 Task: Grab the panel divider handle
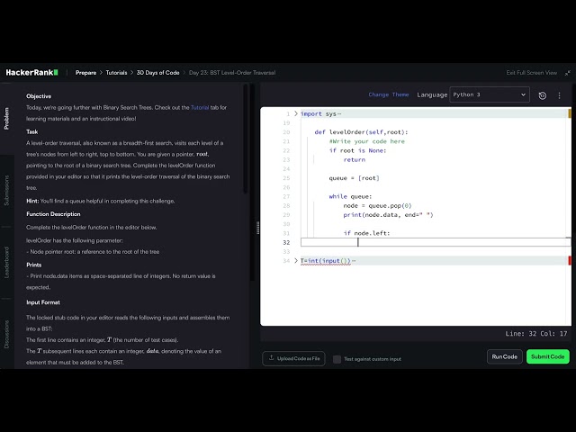click(x=257, y=228)
